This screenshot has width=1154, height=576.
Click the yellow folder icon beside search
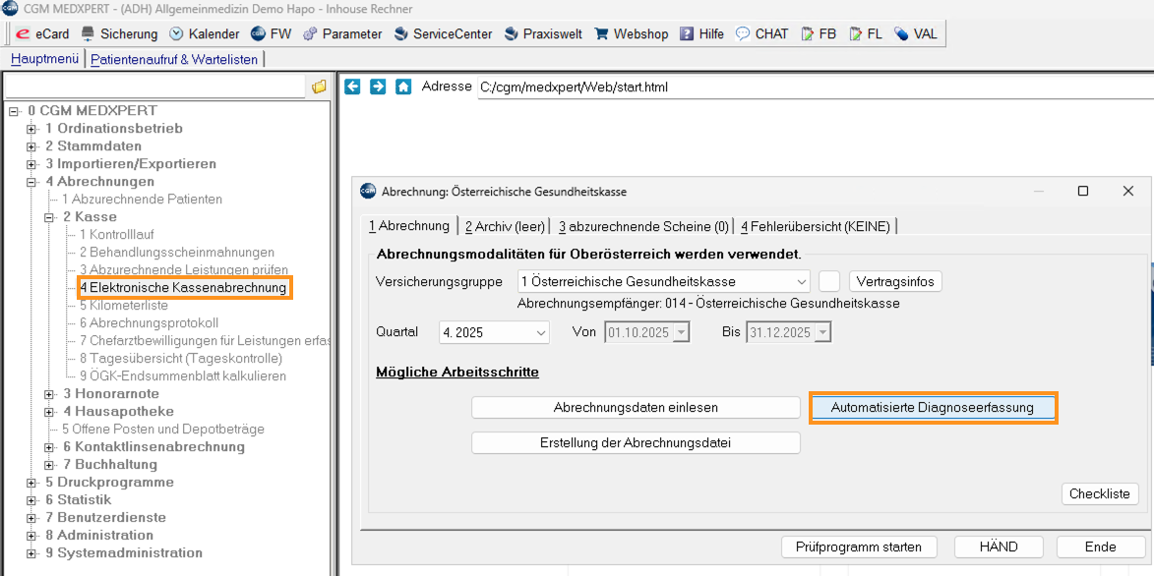(319, 87)
